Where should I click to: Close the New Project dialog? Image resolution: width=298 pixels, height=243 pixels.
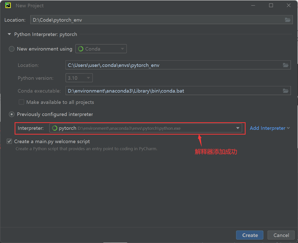(288, 6)
